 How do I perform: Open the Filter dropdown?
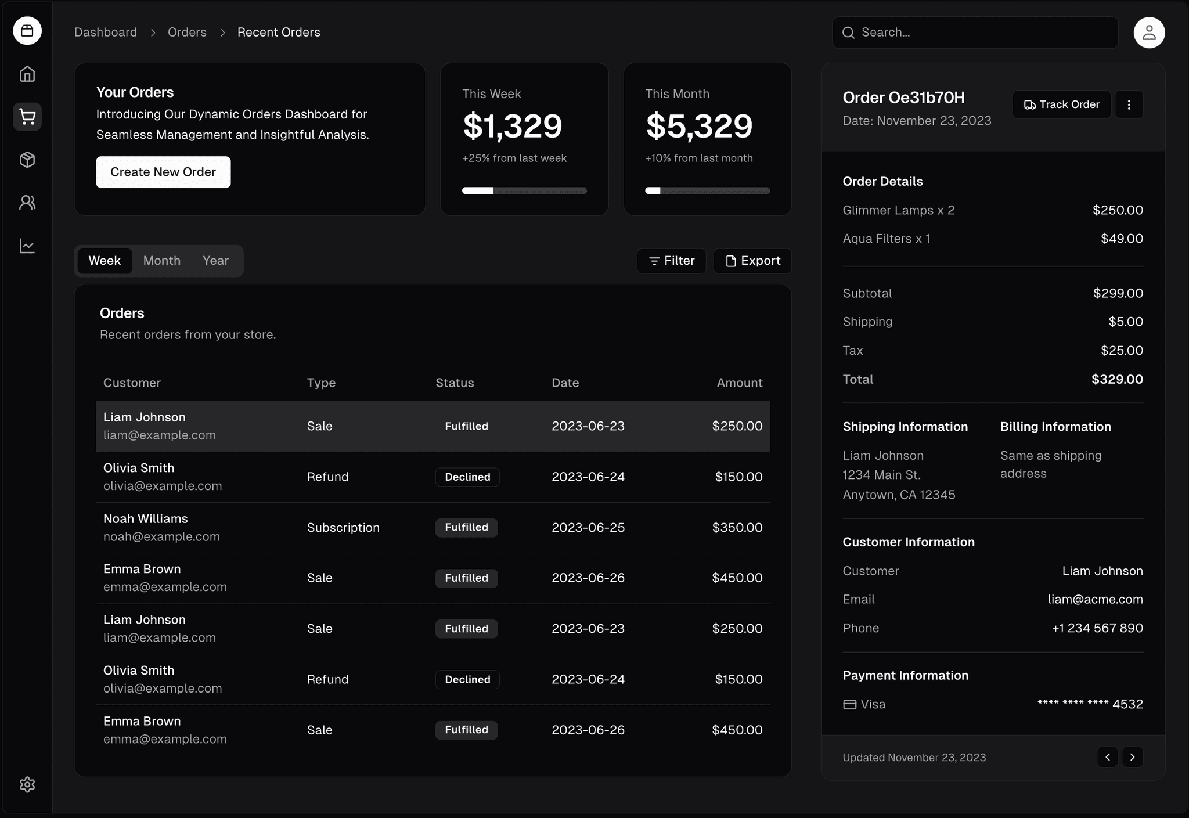click(671, 261)
